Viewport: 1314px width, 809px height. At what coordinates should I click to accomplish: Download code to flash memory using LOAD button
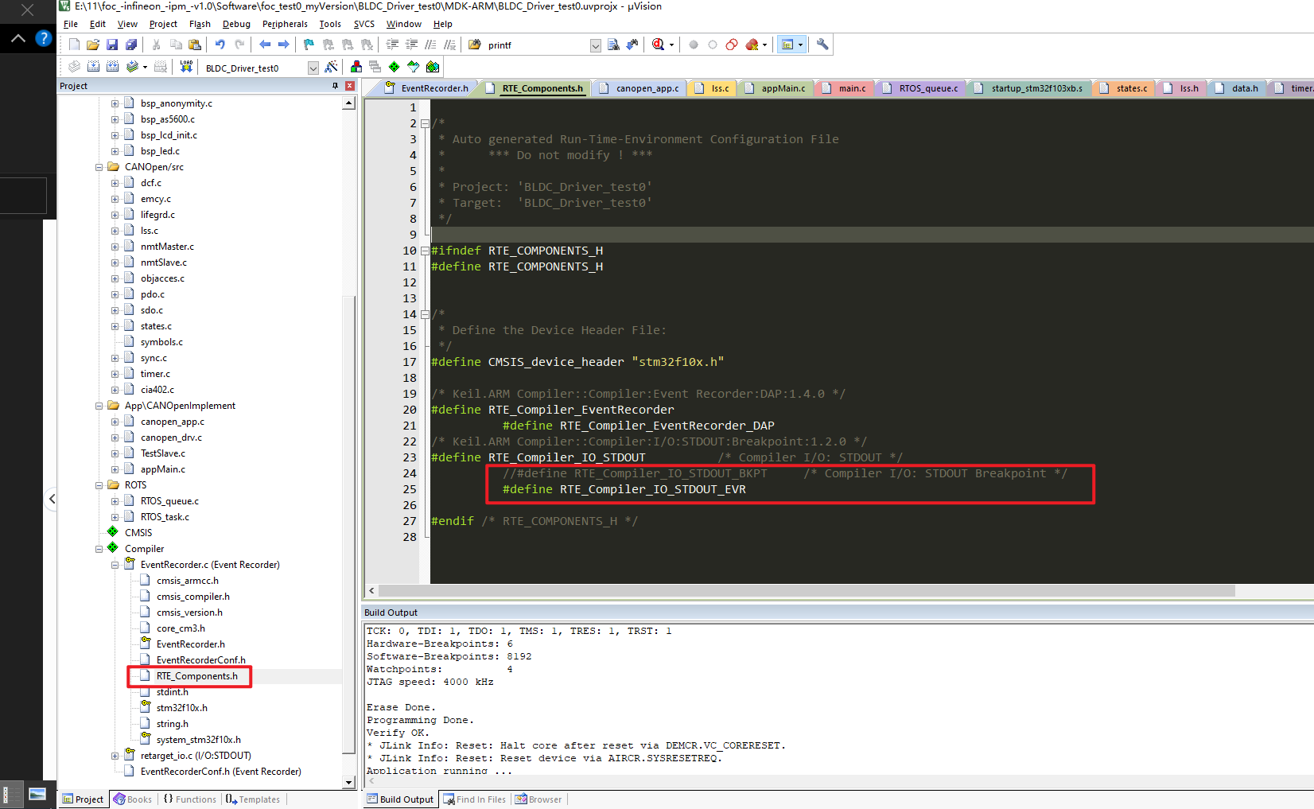click(x=186, y=67)
